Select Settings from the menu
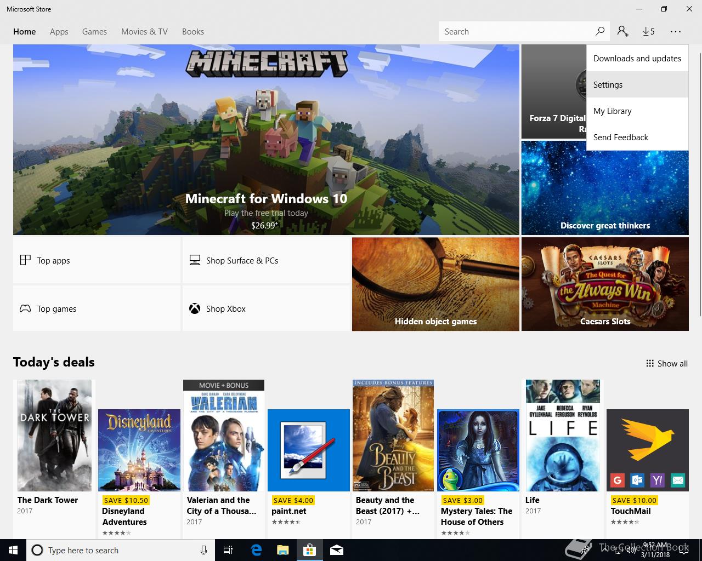702x561 pixels. (x=637, y=84)
